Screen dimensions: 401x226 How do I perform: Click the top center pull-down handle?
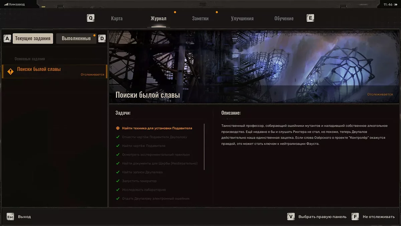point(203,4)
